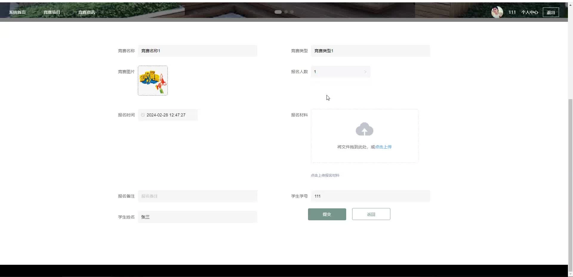
Task: Click the page vertical scrollbar thumb
Action: 570,185
